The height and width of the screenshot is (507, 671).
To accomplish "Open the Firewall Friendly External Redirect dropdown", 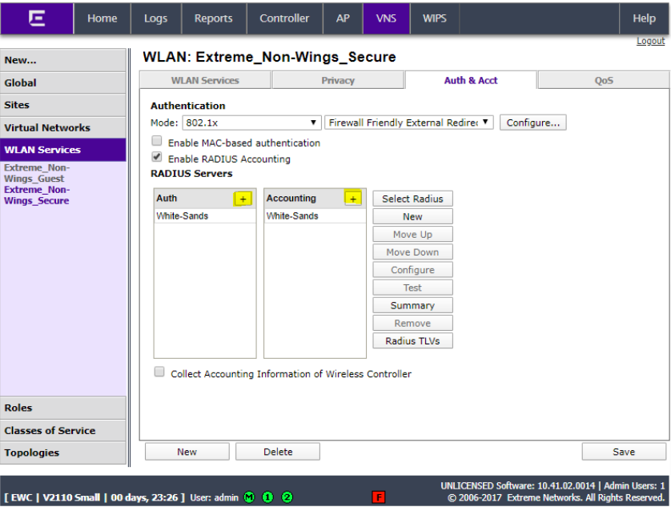I will tap(408, 123).
